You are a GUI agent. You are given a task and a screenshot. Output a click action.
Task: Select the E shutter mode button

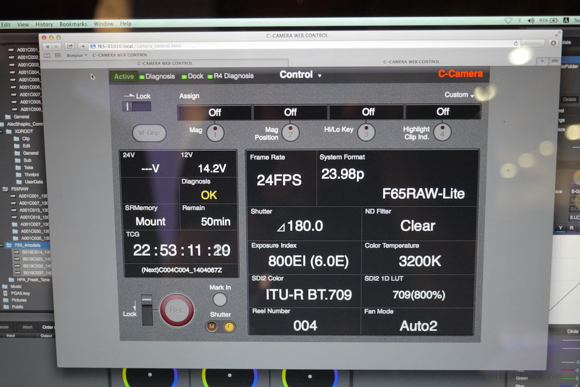(x=229, y=327)
